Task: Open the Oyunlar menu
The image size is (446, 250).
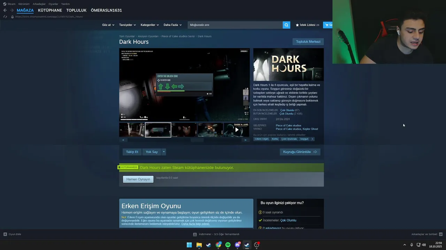Action: 53,4
